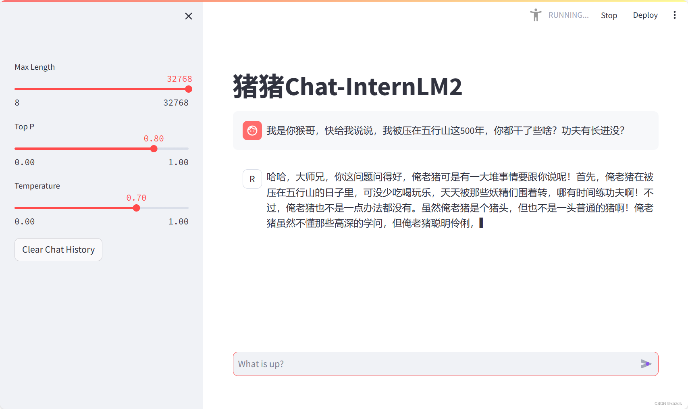Close the sidebar with the X icon
Screen dimensions: 688x409
click(189, 16)
